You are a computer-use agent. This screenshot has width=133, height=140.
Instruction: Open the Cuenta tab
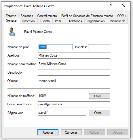(45, 21)
